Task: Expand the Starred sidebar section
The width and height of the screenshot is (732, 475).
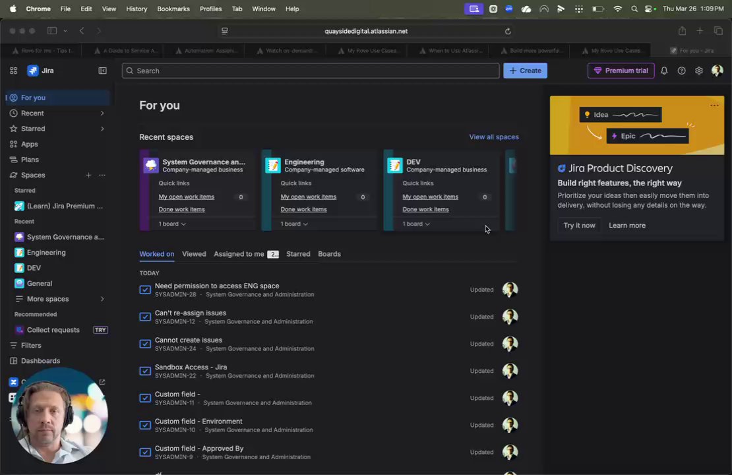Action: [102, 129]
